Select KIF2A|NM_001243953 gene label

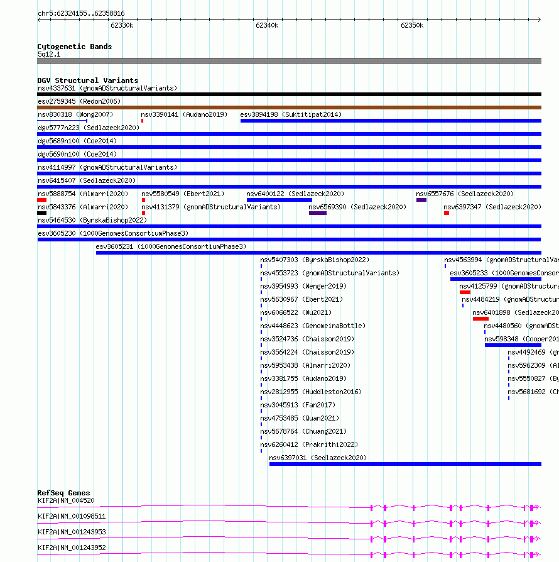(72, 532)
